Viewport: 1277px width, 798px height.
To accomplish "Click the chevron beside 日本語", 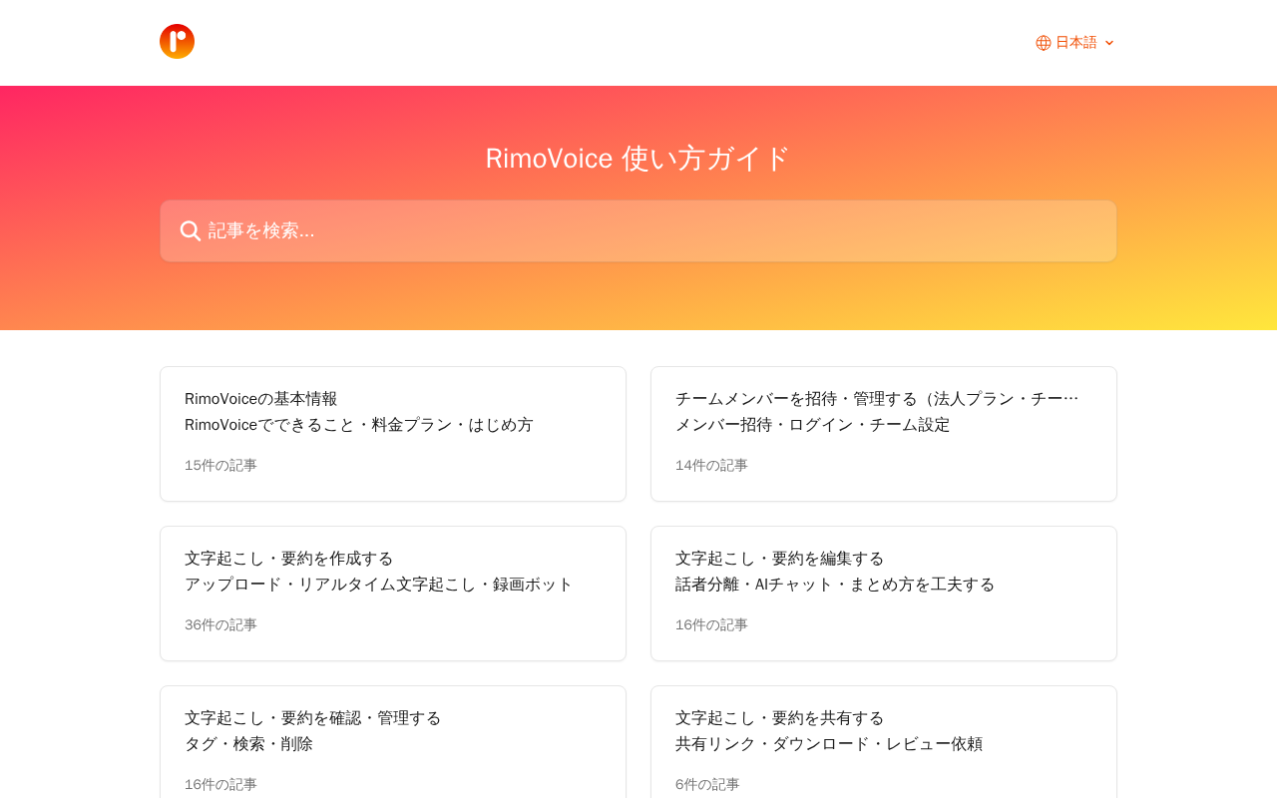I will click(1109, 43).
